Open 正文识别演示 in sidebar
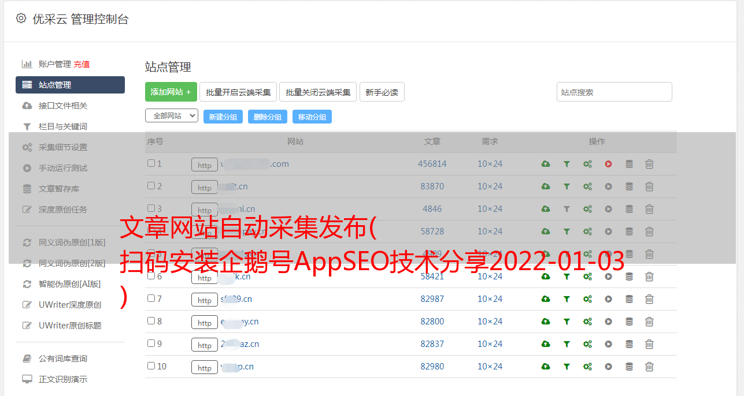744x396 pixels. 62,379
